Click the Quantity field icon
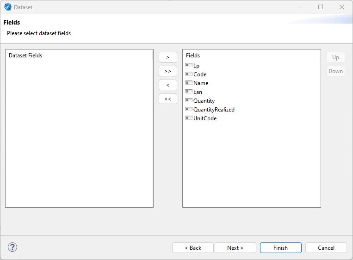This screenshot has height=260, width=353. (x=189, y=100)
